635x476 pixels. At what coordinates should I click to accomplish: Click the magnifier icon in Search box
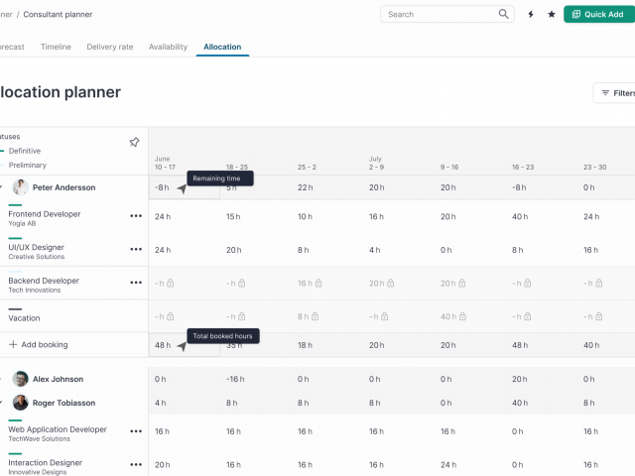[x=504, y=15]
